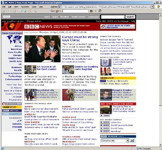This screenshot has width=162, height=150.
Task: Open US tycoon in oil-for-food scandal headline
Action: pos(46,68)
